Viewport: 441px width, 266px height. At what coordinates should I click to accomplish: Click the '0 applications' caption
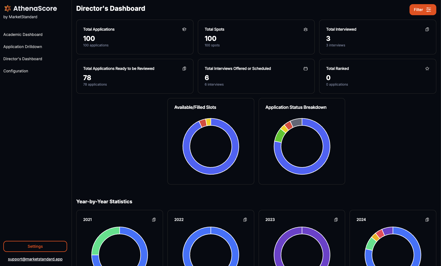click(337, 85)
